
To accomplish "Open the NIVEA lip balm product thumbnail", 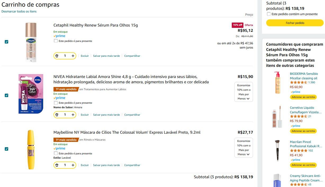I will point(31,94).
